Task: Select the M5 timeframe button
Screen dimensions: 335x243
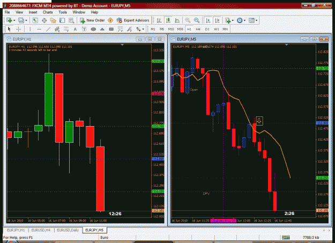Action: coord(162,29)
